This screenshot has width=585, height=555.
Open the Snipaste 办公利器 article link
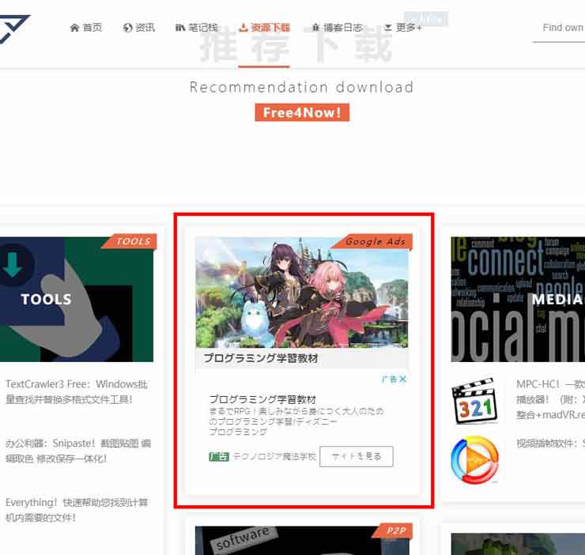click(78, 451)
